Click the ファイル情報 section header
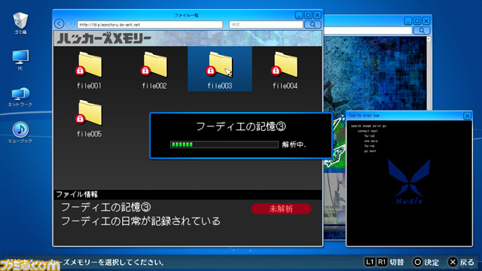The height and width of the screenshot is (271, 482). pyautogui.click(x=77, y=194)
